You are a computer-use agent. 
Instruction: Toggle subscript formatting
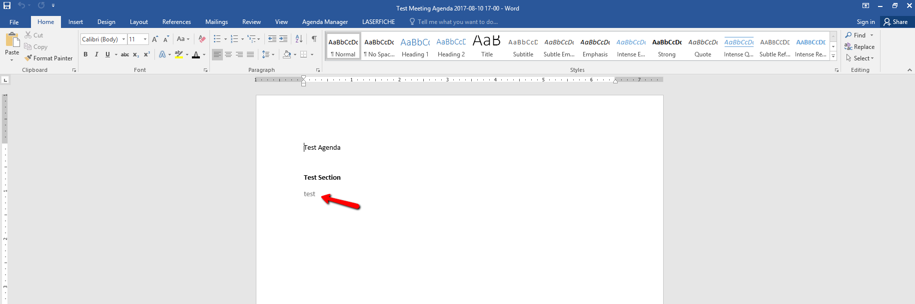coord(136,54)
